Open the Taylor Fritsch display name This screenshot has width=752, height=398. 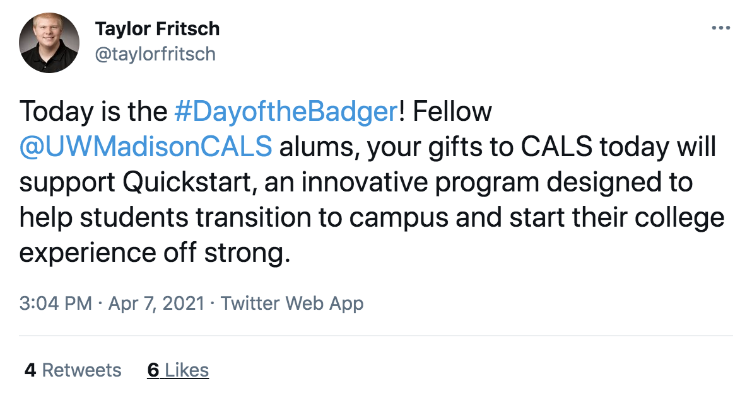click(x=157, y=29)
